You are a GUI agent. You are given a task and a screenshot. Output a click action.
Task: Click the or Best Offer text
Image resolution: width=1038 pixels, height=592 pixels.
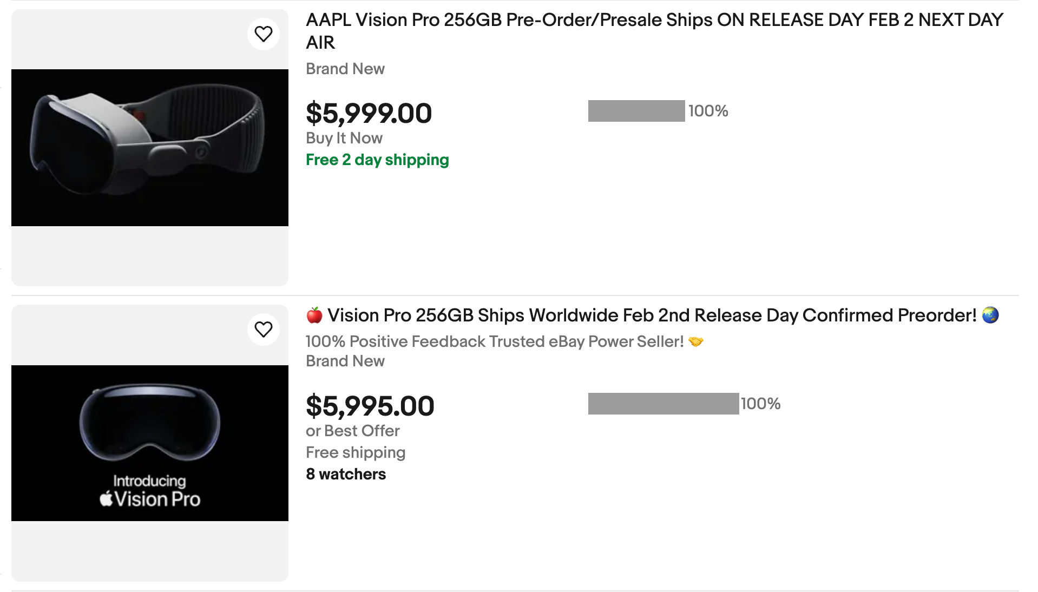[x=352, y=430]
